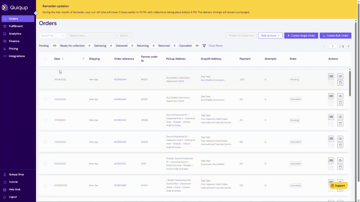The image size is (360, 202).
Task: Filter orders by Returned status
Action: tap(167, 46)
